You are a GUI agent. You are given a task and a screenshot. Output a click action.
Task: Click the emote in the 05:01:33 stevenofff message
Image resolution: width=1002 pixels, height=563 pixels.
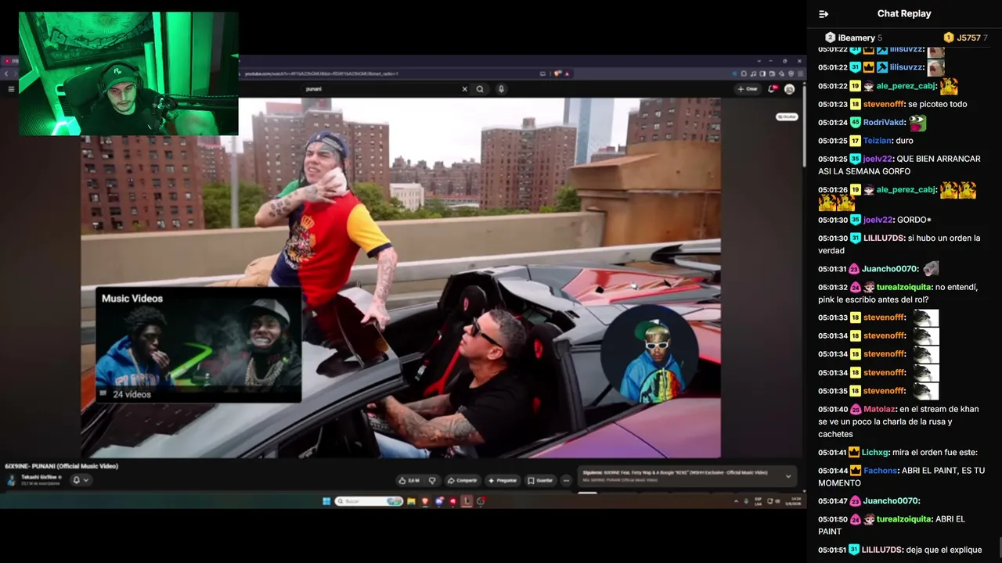[x=926, y=317]
